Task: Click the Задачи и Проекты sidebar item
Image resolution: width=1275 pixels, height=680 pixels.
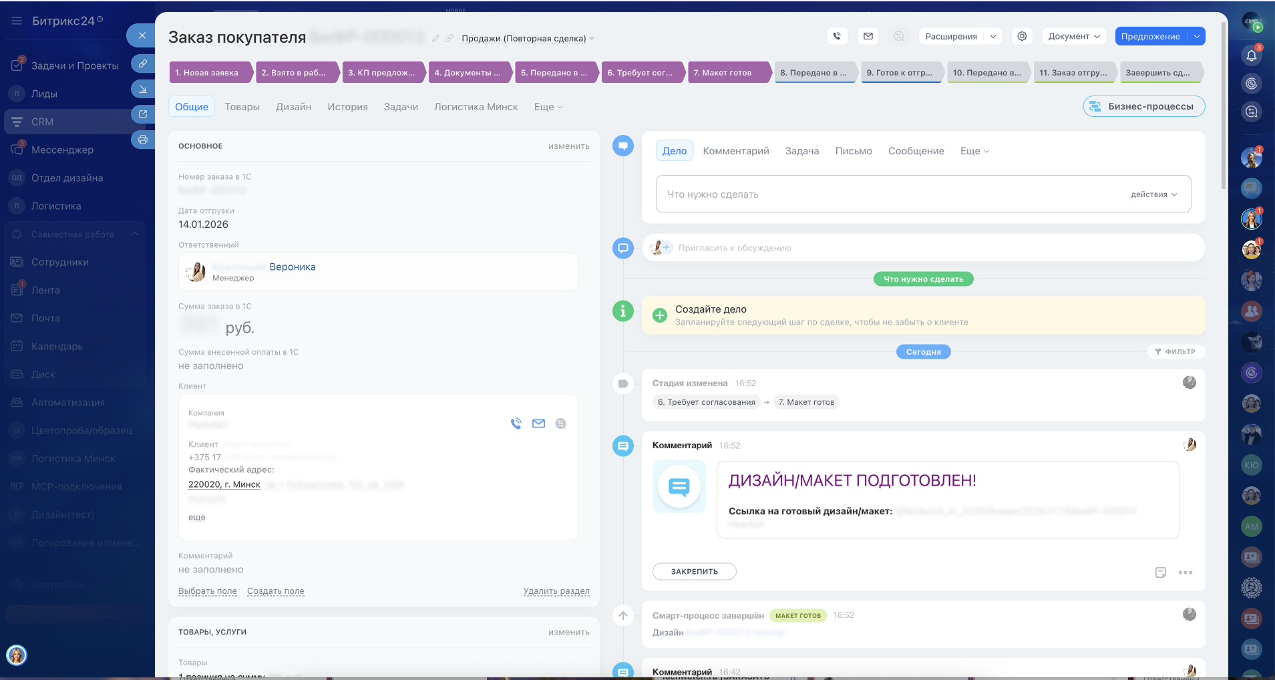Action: coord(74,65)
